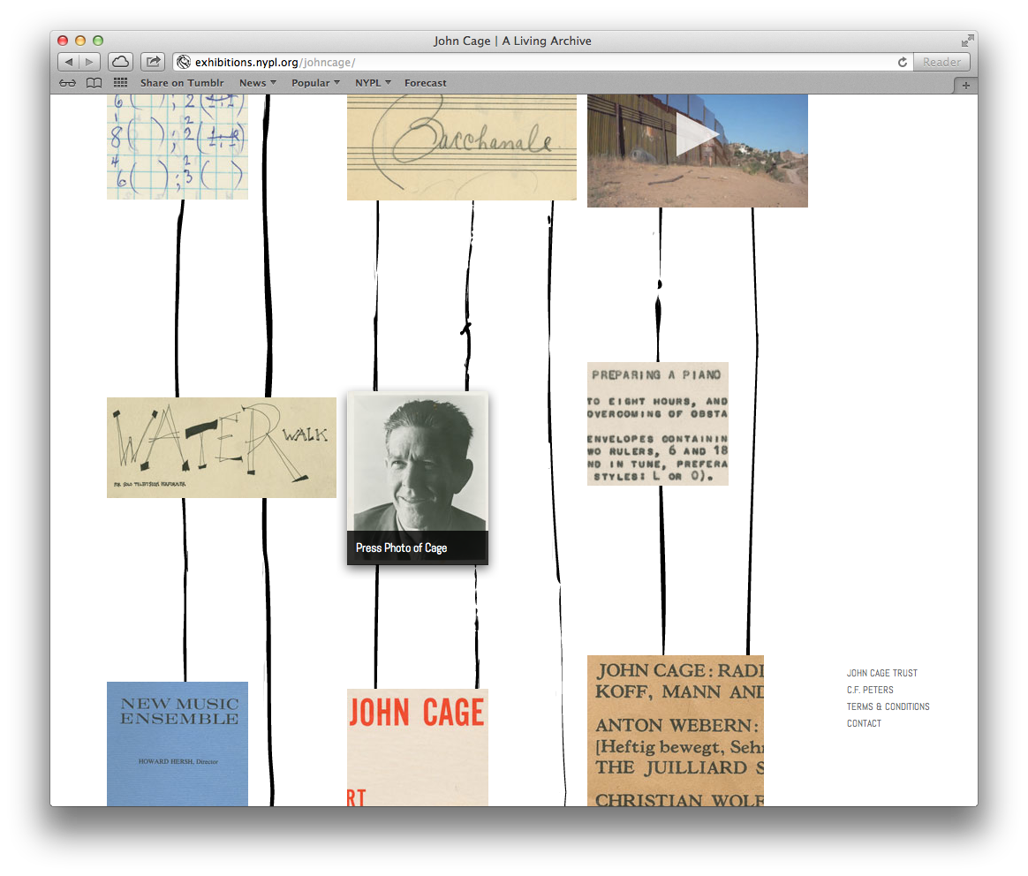Show the Bookmarks book icon

pyautogui.click(x=94, y=83)
